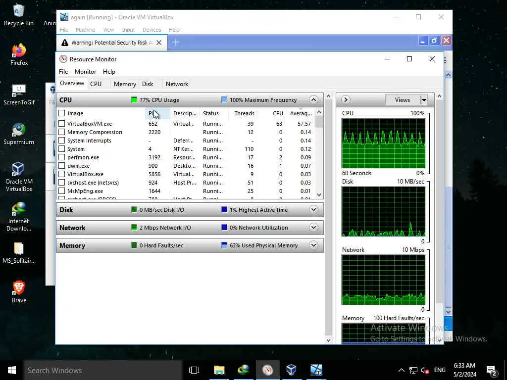Switch to the Network tab
Screen dimensions: 507x380
(177, 84)
